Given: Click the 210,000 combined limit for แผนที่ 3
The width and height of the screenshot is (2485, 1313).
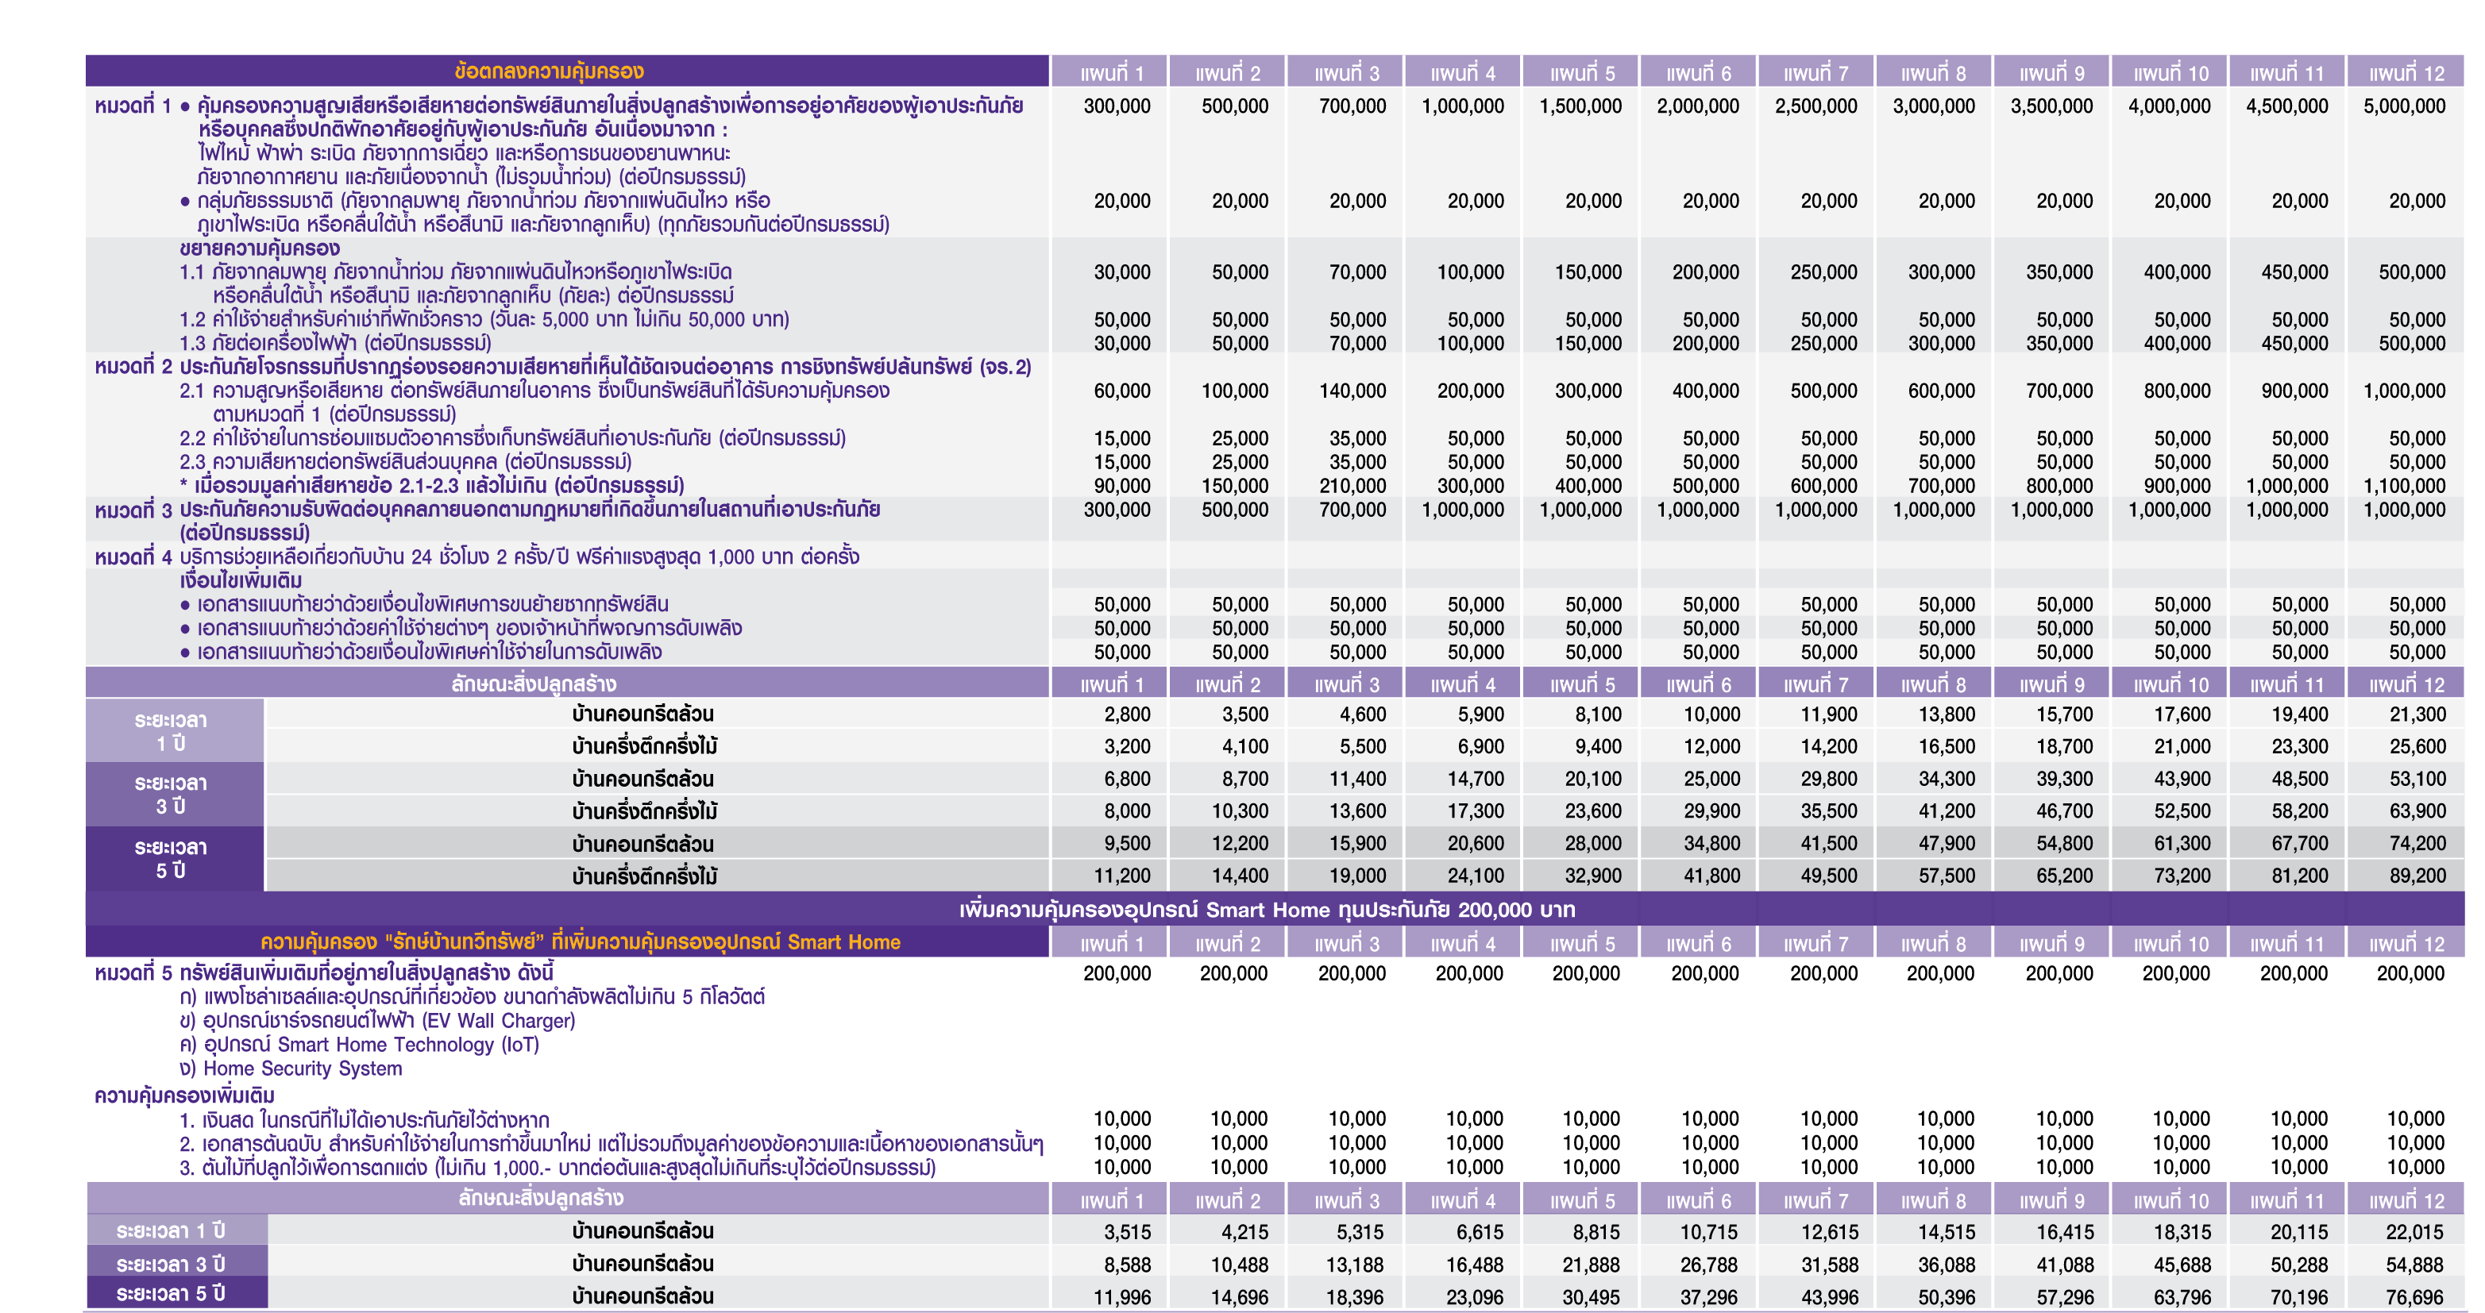Looking at the screenshot, I should pos(1352,486).
